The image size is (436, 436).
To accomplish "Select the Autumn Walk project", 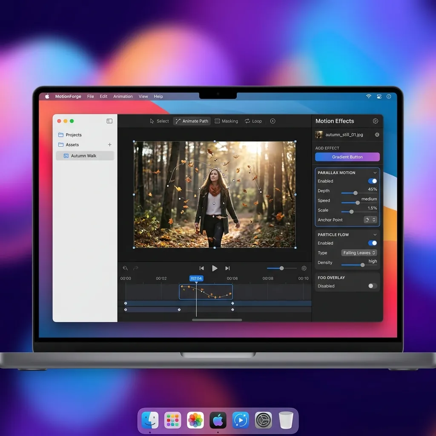I will (85, 156).
